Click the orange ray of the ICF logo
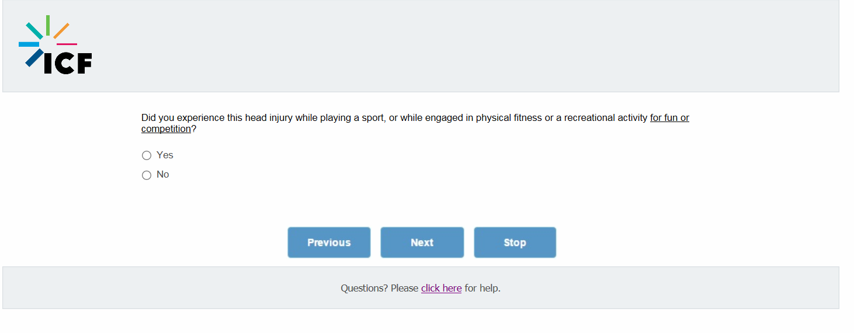This screenshot has width=854, height=333. (x=61, y=31)
